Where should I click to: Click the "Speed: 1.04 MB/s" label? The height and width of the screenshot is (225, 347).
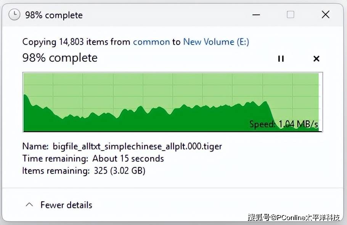[284, 124]
